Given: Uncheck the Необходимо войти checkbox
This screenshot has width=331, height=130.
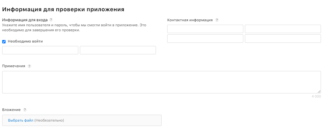Looking at the screenshot, I should (4, 42).
